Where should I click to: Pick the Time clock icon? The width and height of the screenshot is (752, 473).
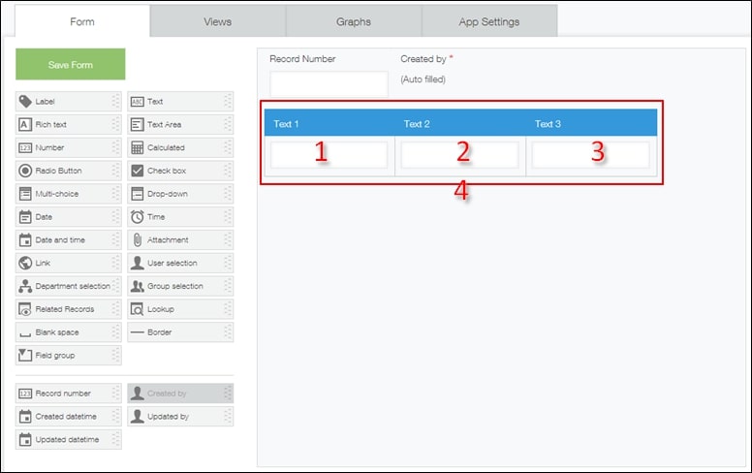tap(137, 217)
